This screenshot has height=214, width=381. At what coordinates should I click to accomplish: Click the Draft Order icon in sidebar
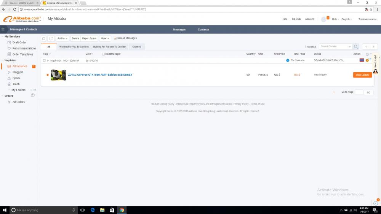[9, 43]
